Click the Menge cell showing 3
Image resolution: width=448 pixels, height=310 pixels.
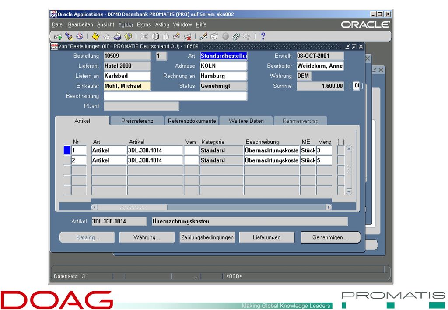pos(324,150)
